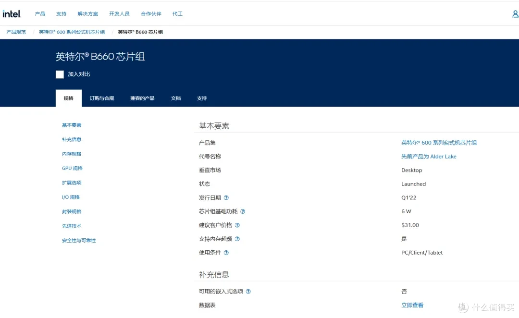Jump to 内存规格 section
The height and width of the screenshot is (318, 519).
(x=72, y=154)
